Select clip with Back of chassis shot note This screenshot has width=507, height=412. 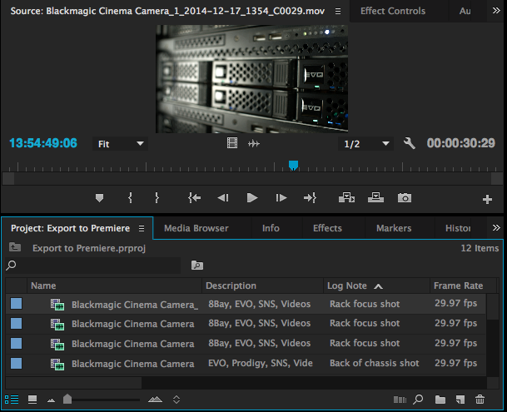point(246,364)
